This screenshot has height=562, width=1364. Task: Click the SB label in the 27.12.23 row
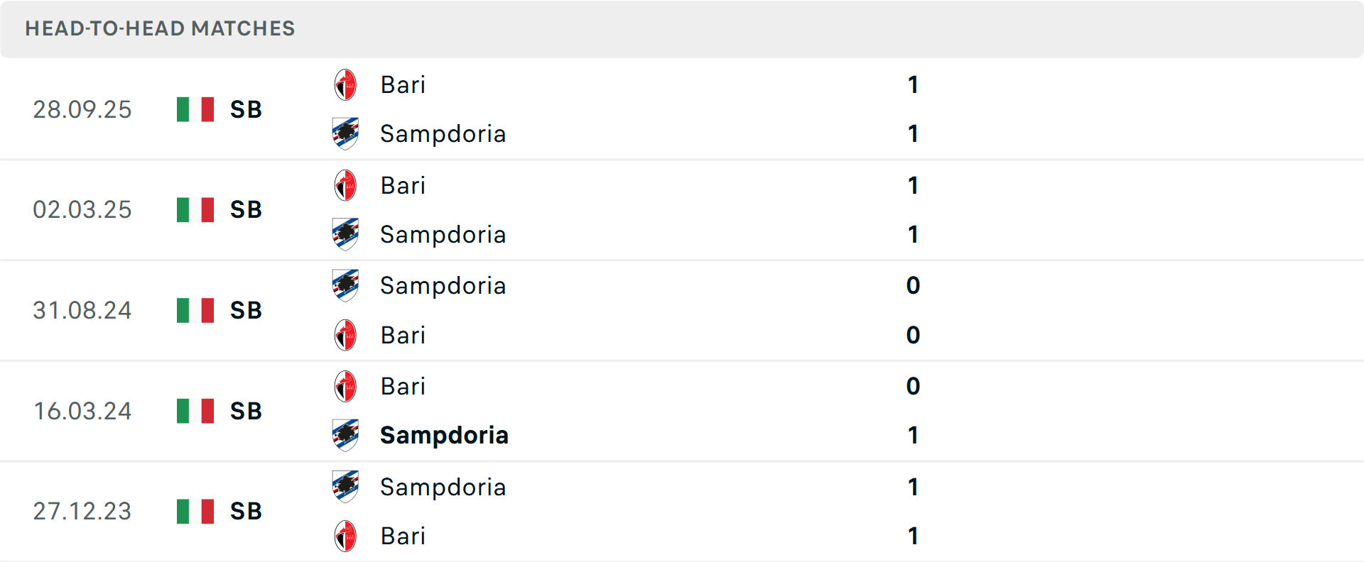tap(245, 511)
